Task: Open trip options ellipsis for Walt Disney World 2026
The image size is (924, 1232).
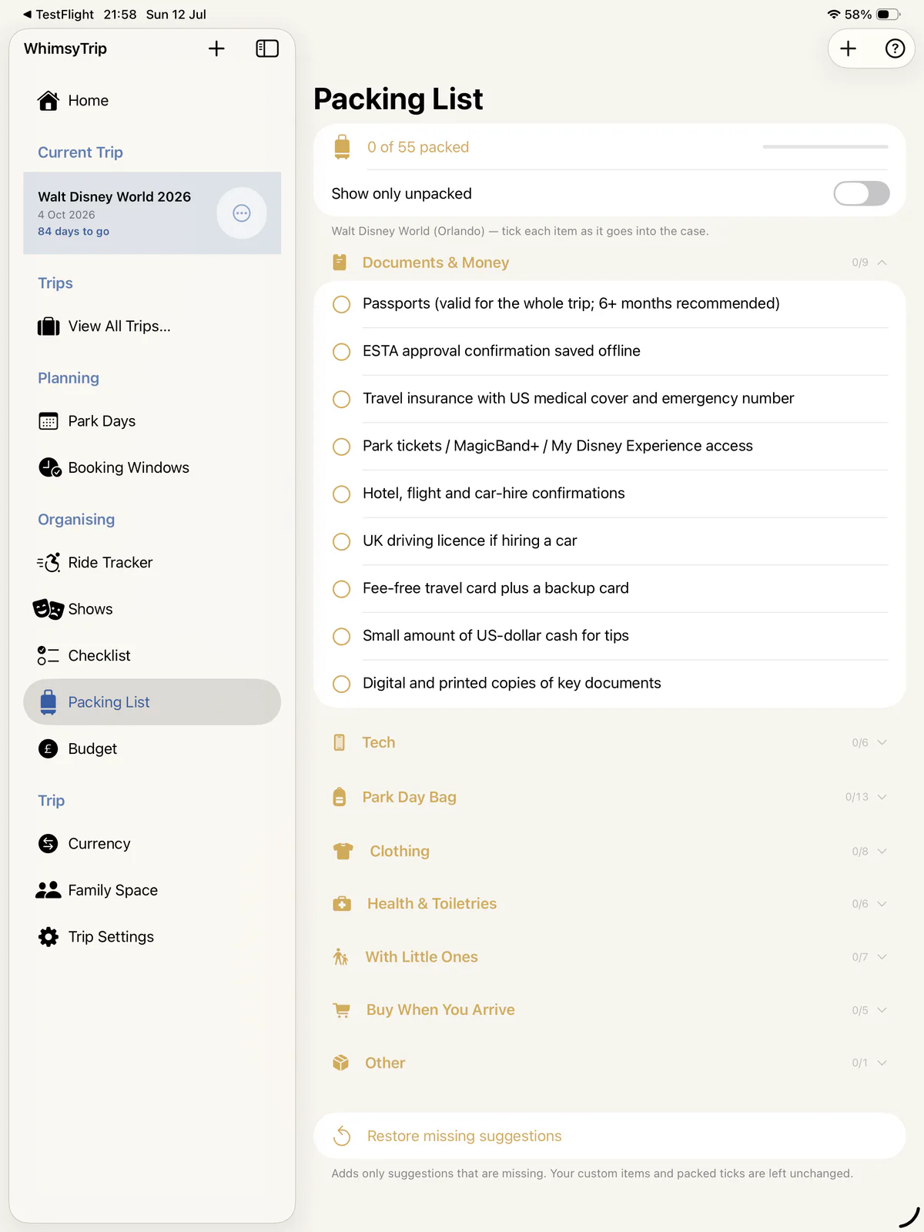Action: (242, 213)
